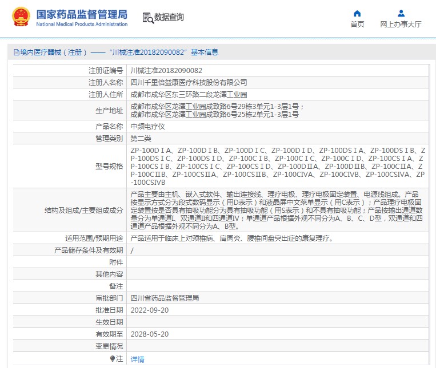The image size is (436, 368).
Task: Click the 备注 row label
Action: click(116, 286)
